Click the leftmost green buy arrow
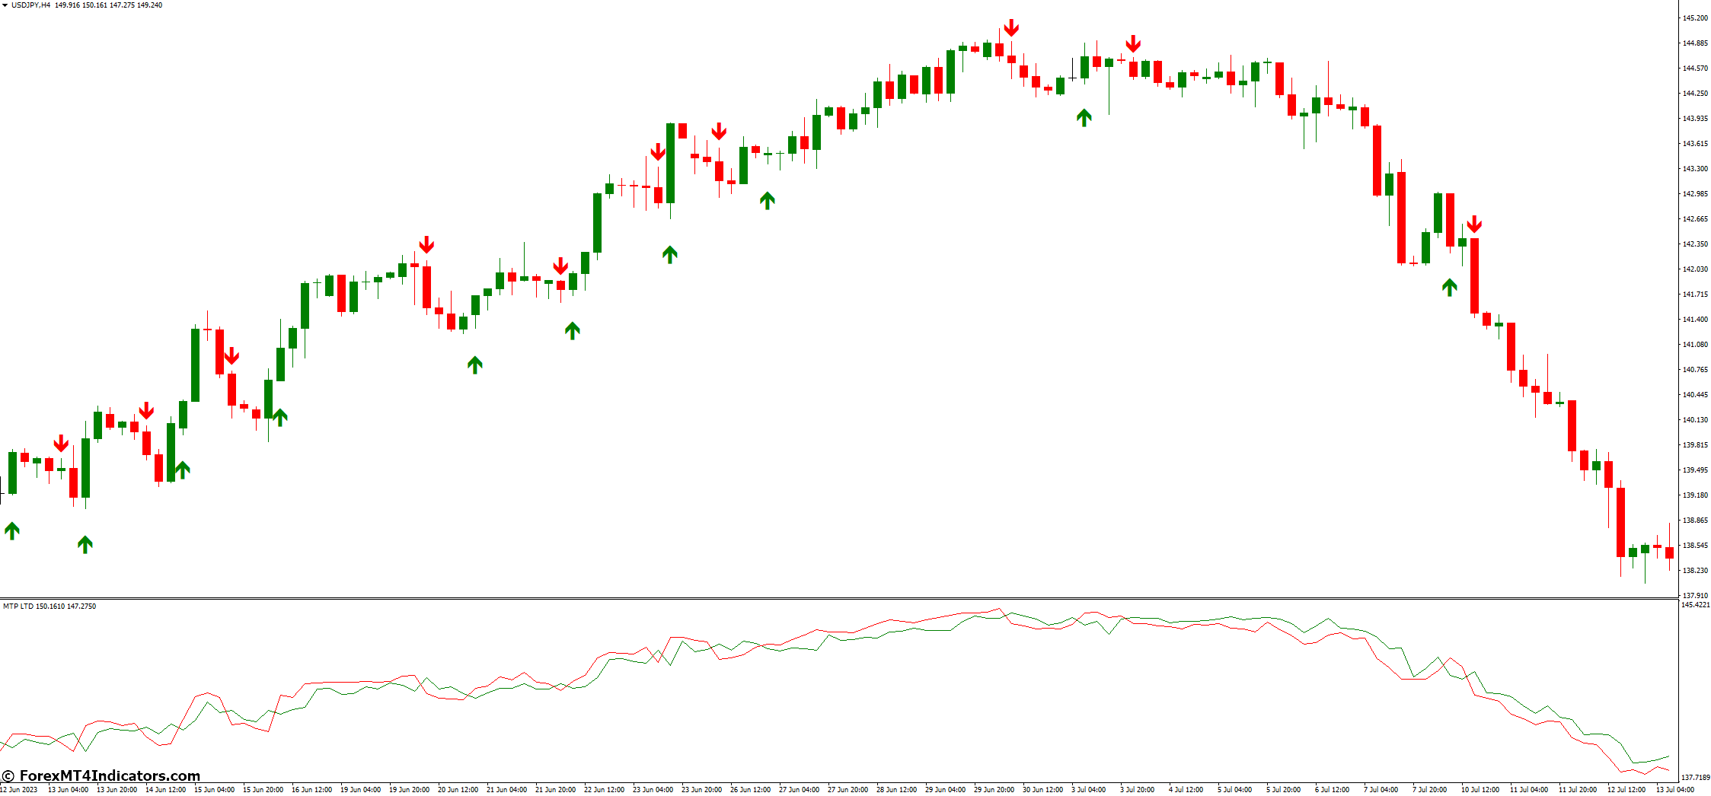This screenshot has width=1711, height=796. [12, 530]
